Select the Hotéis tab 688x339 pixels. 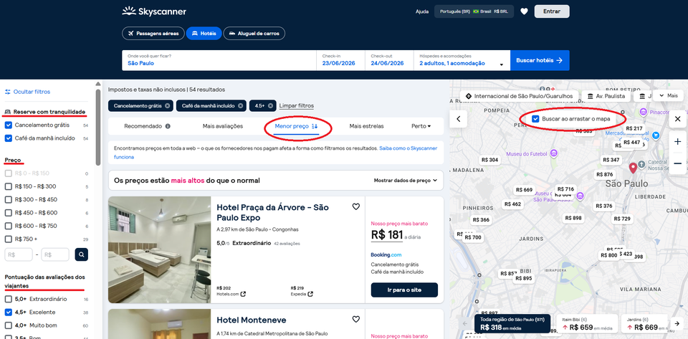click(204, 34)
